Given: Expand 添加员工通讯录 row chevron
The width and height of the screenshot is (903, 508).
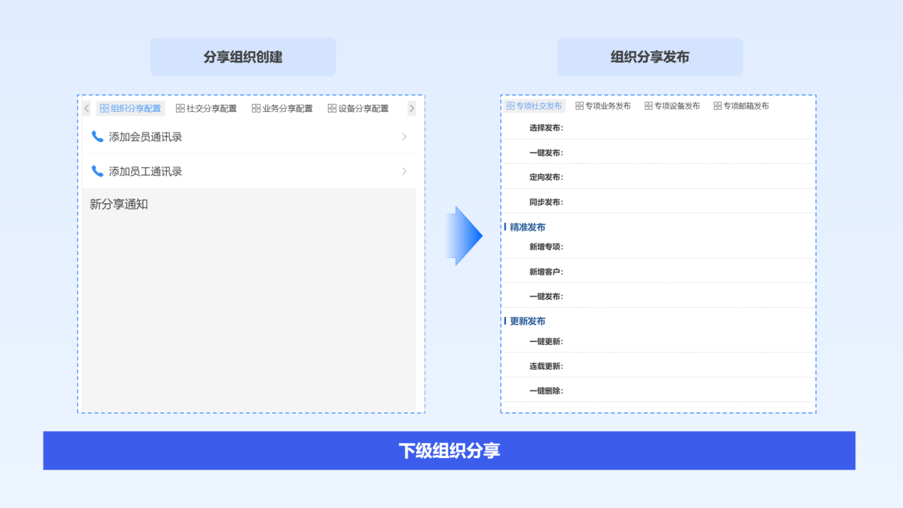Looking at the screenshot, I should pos(404,171).
